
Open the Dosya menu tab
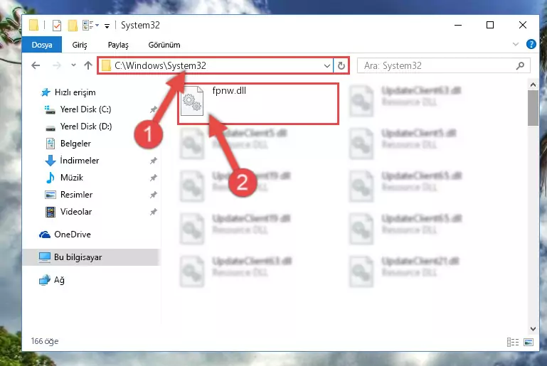coord(42,45)
